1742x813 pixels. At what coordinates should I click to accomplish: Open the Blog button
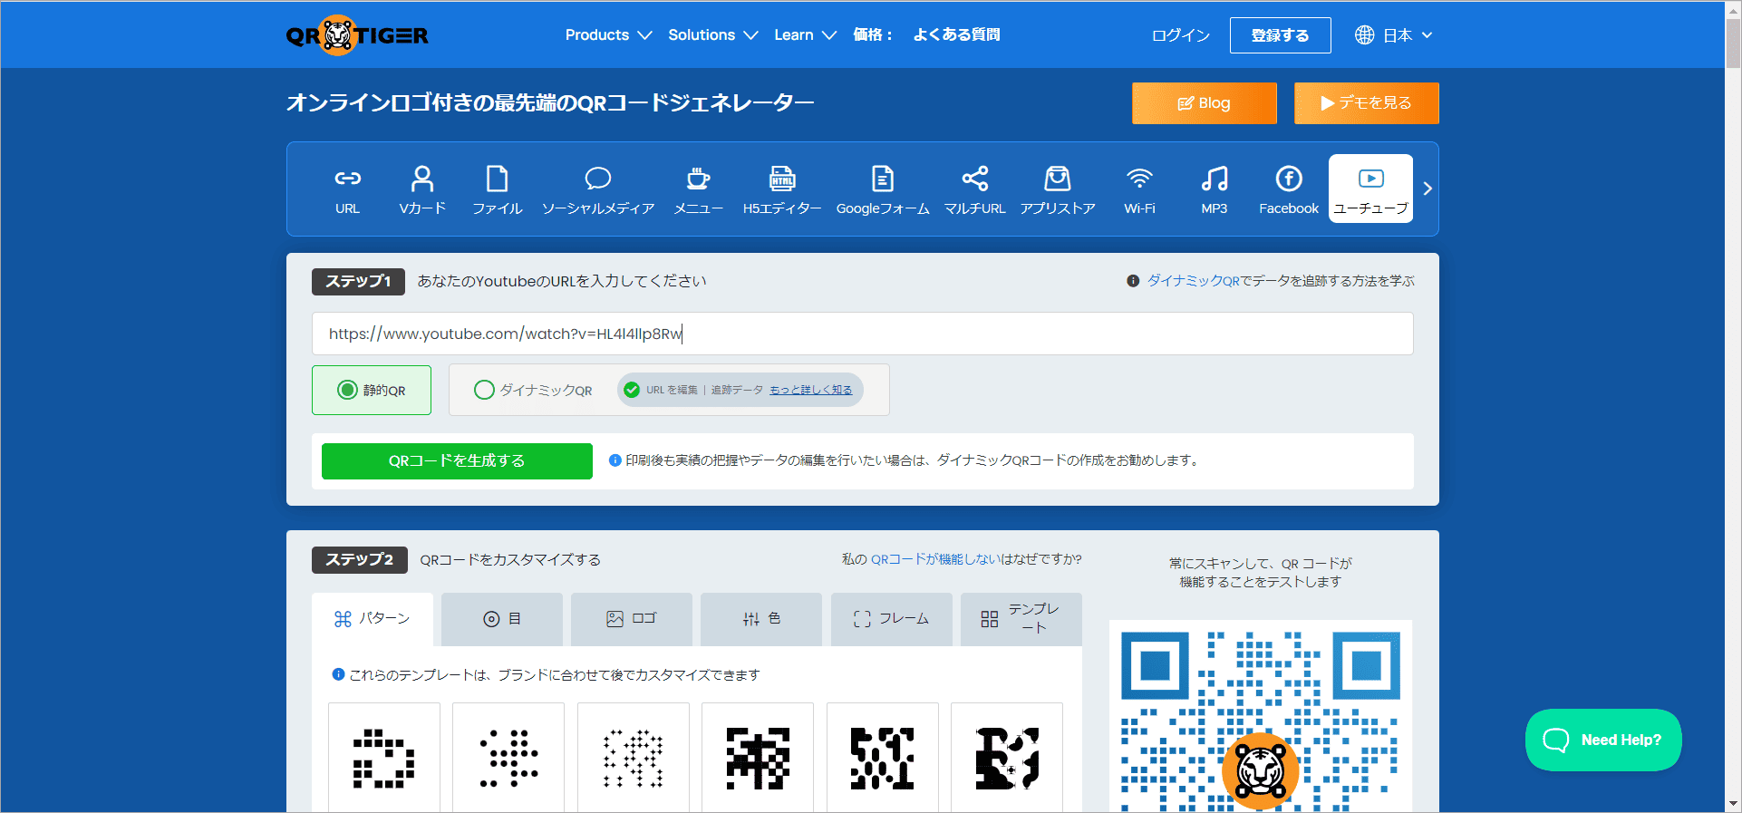[1205, 103]
